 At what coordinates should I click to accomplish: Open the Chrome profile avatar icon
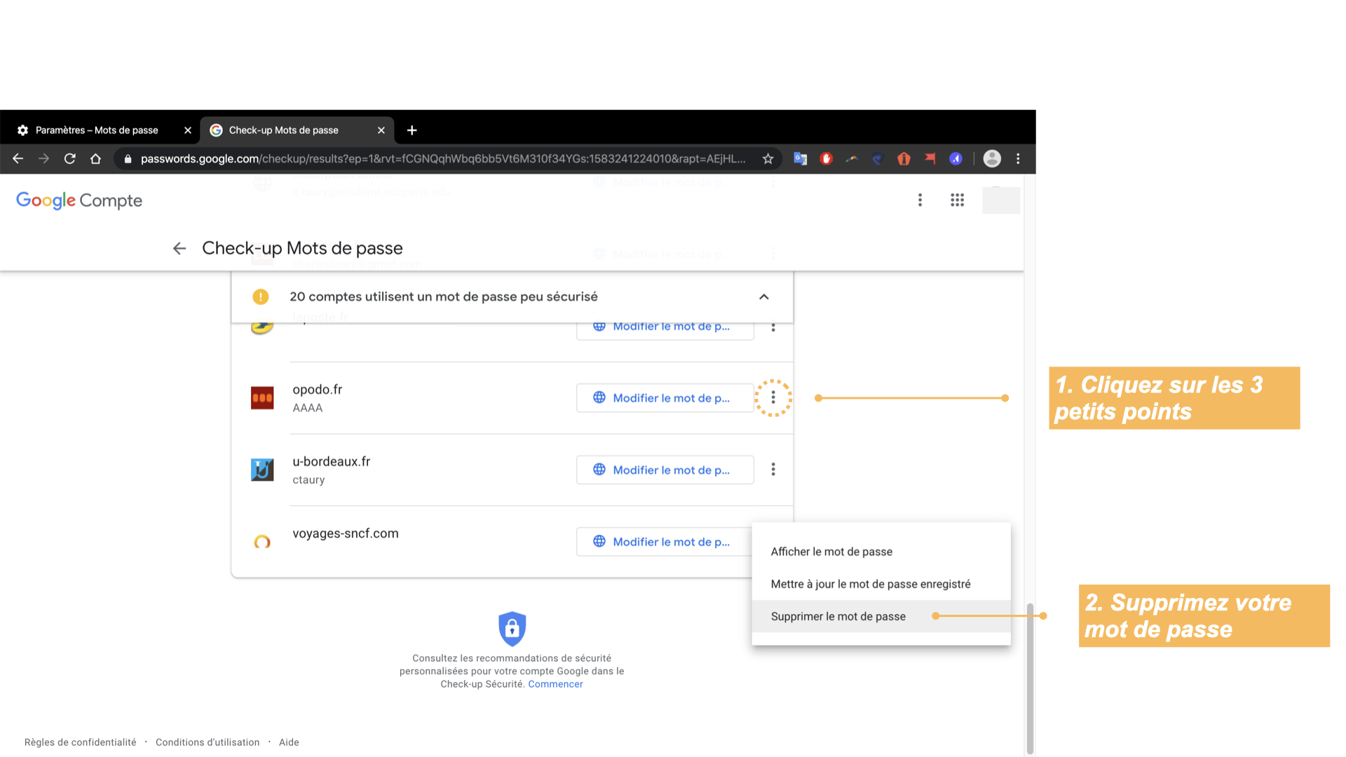(x=992, y=159)
